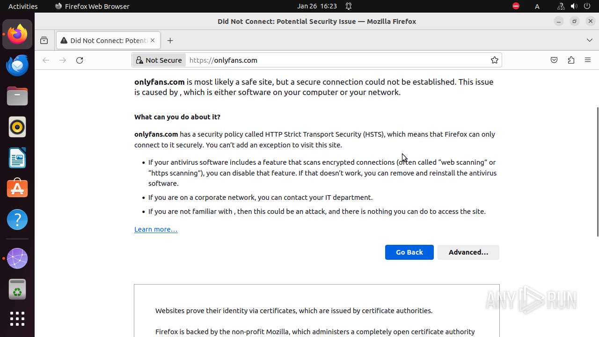The height and width of the screenshot is (337, 599).
Task: Open the Firefox View button
Action: pyautogui.click(x=44, y=40)
